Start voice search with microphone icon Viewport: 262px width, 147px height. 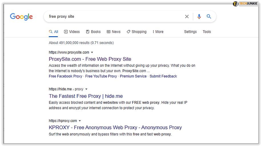pyautogui.click(x=199, y=17)
